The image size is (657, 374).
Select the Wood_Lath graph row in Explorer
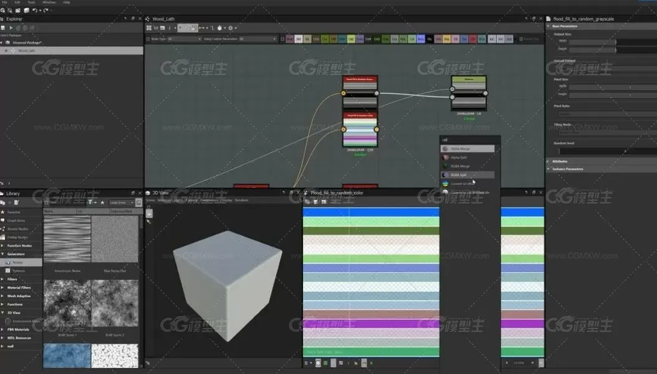click(x=72, y=50)
